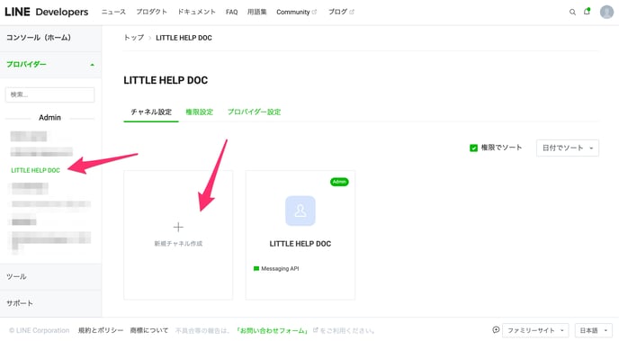Open 規約とポリシー footer link
Viewport: 619px width, 341px height.
tap(101, 330)
